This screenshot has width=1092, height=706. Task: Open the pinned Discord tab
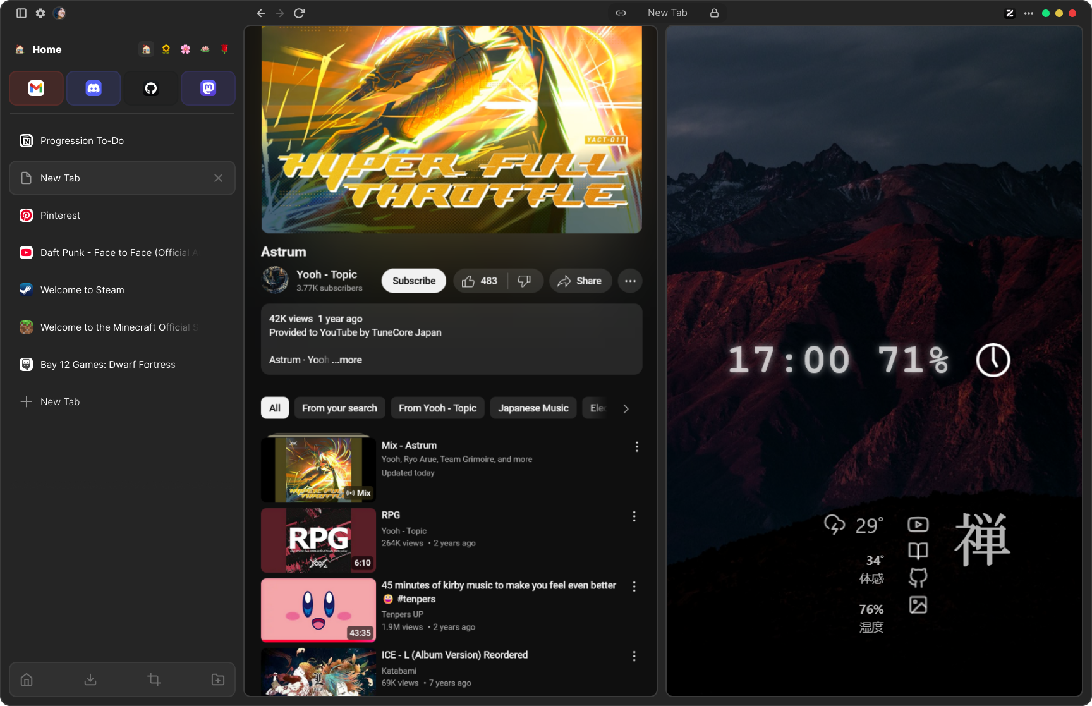pyautogui.click(x=94, y=88)
